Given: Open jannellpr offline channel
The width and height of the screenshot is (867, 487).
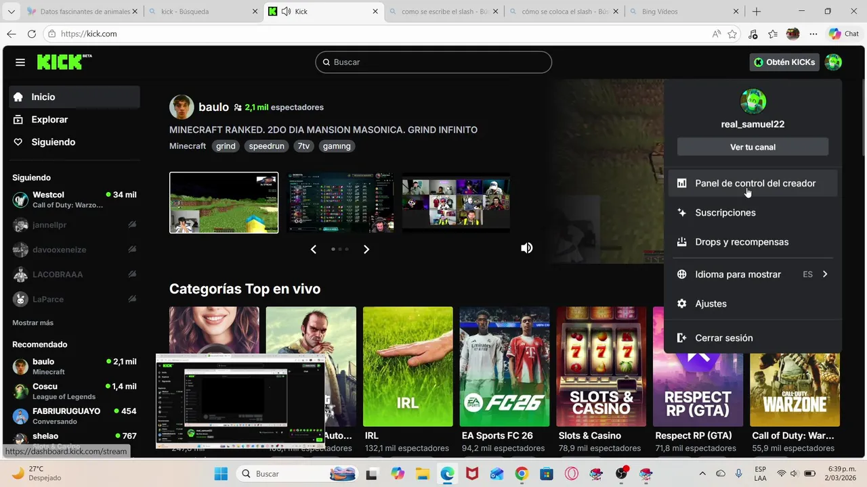Looking at the screenshot, I should tap(75, 225).
